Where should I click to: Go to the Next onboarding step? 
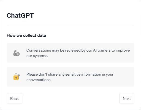pos(127,98)
